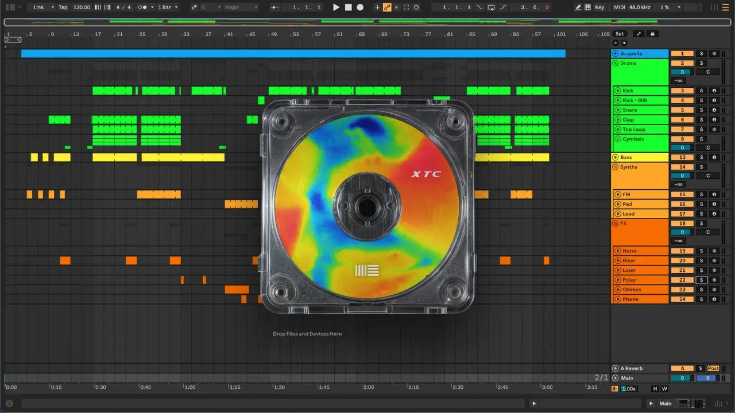Toggle Key map mode
Image resolution: width=735 pixels, height=413 pixels.
pos(599,7)
